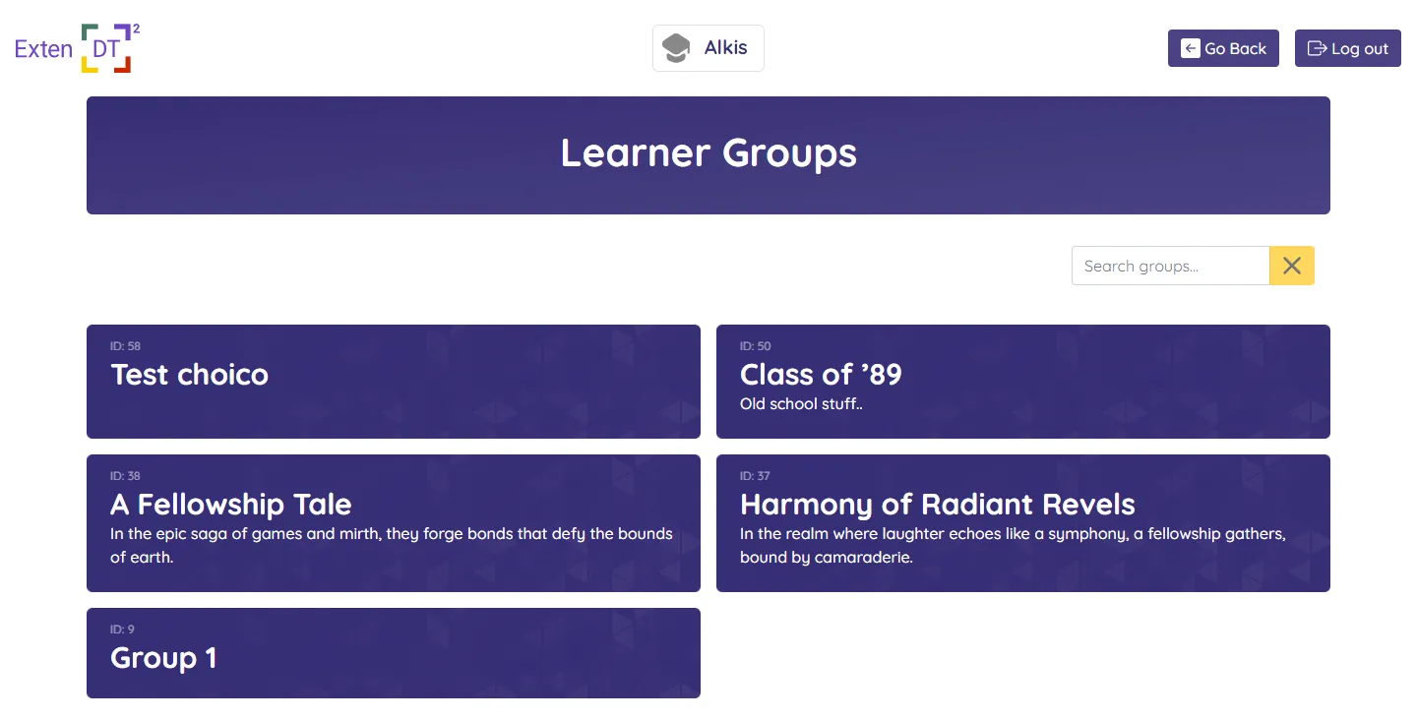Select the A Fellowship Tale group
This screenshot has height=720, width=1417.
coord(394,522)
